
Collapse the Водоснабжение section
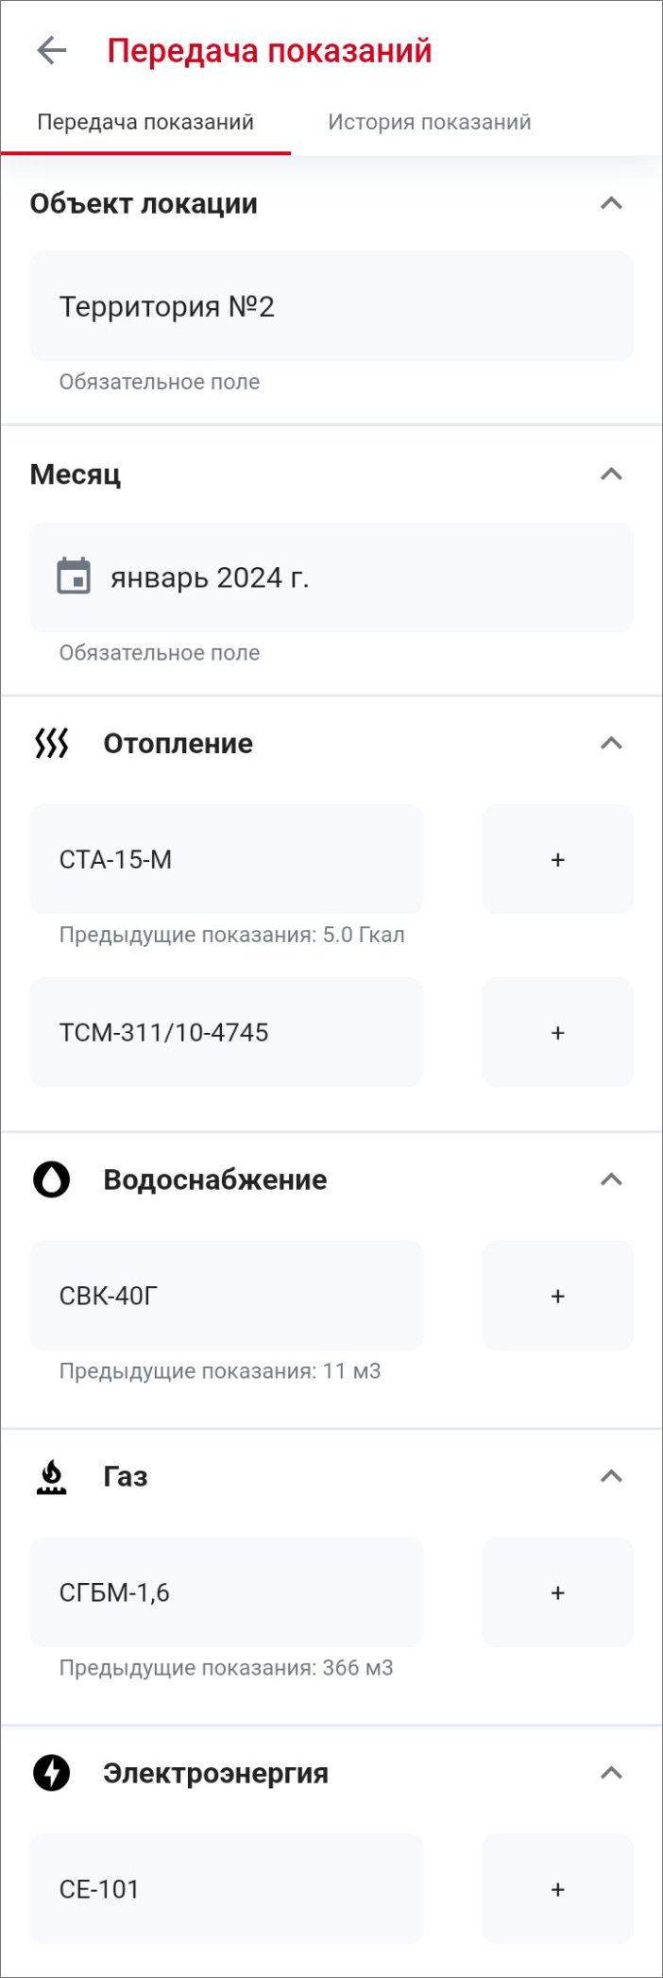[611, 1179]
